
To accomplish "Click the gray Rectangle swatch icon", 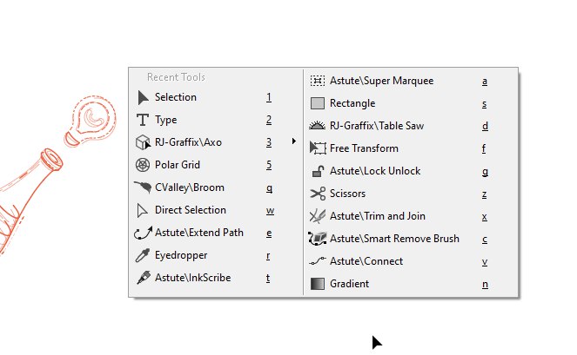I will [x=318, y=103].
